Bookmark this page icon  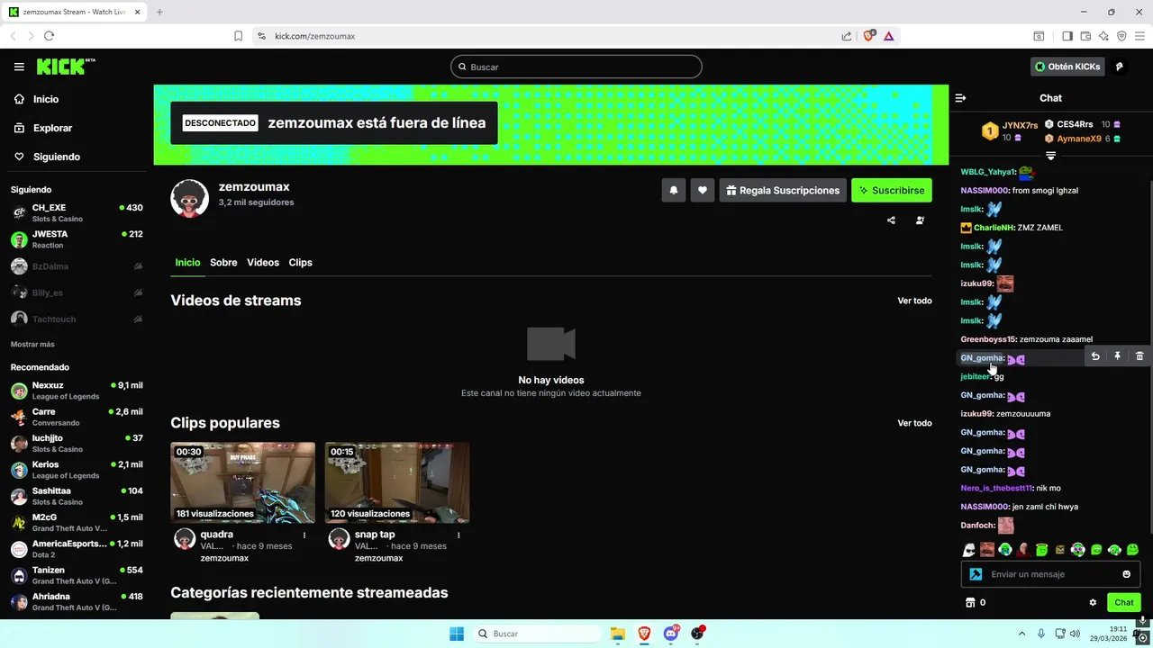coord(238,36)
